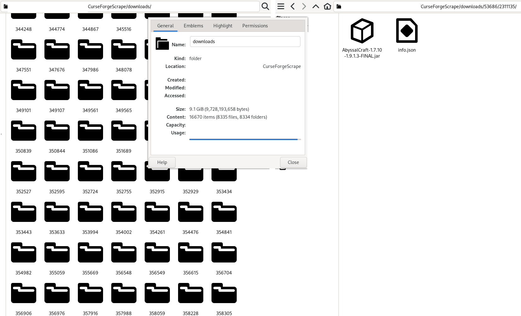The image size is (521, 316).
Task: Go back using the left arrow icon
Action: pos(292,6)
